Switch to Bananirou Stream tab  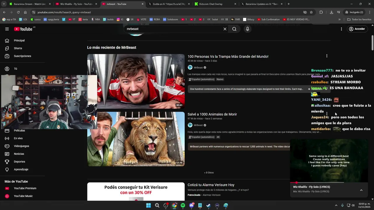pos(30,4)
